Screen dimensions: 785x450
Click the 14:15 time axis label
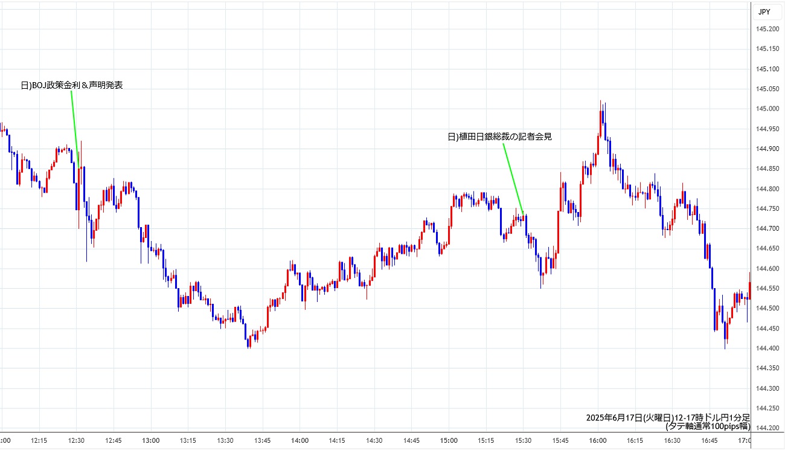[x=337, y=440]
